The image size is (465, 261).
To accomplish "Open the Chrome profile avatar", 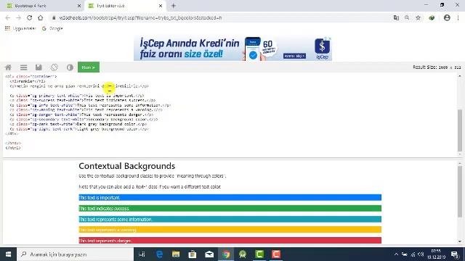I will (x=447, y=17).
